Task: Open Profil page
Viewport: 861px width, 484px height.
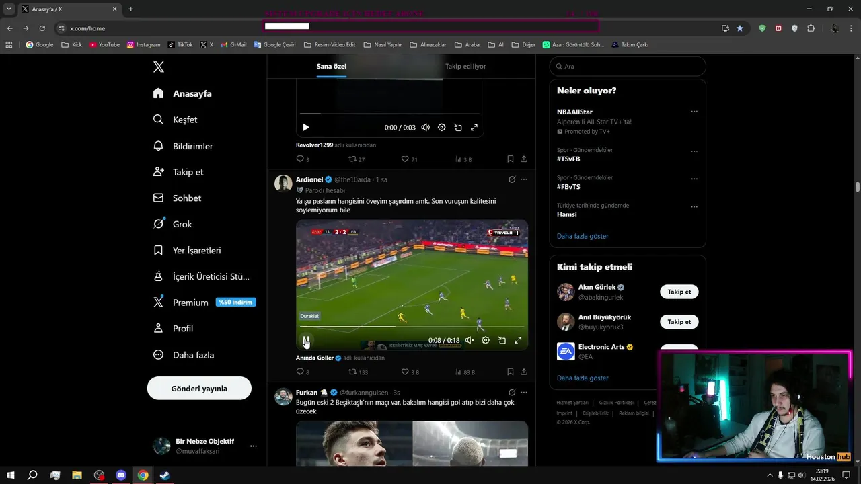Action: [x=173, y=329]
